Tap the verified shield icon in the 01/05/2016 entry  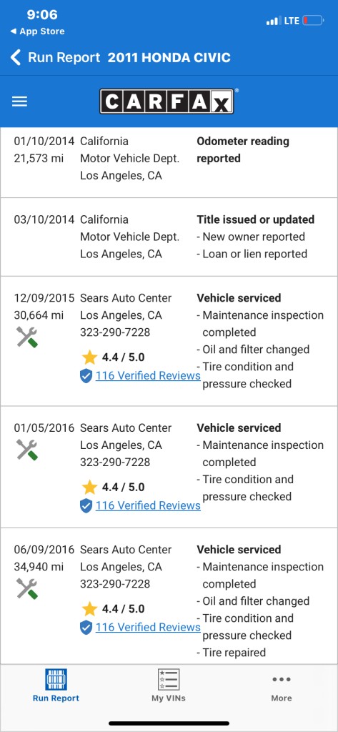pyautogui.click(x=86, y=505)
